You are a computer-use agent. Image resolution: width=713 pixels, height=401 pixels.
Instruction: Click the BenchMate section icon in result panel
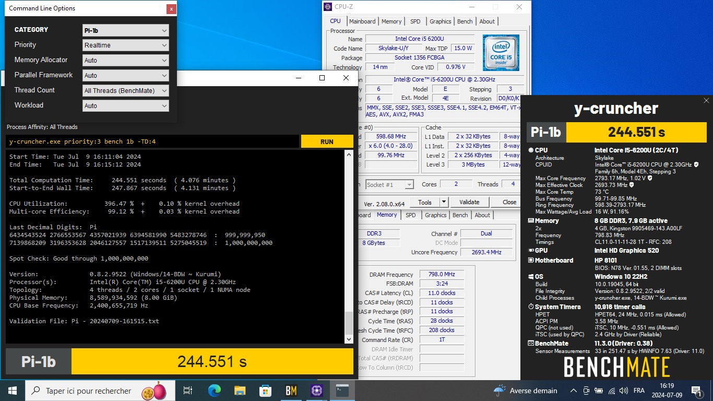coord(531,344)
